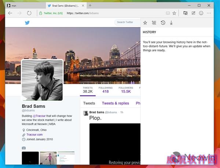Click the Twitter bird home logo
Viewport: 220px width, 168px height.
pyautogui.click(x=27, y=23)
